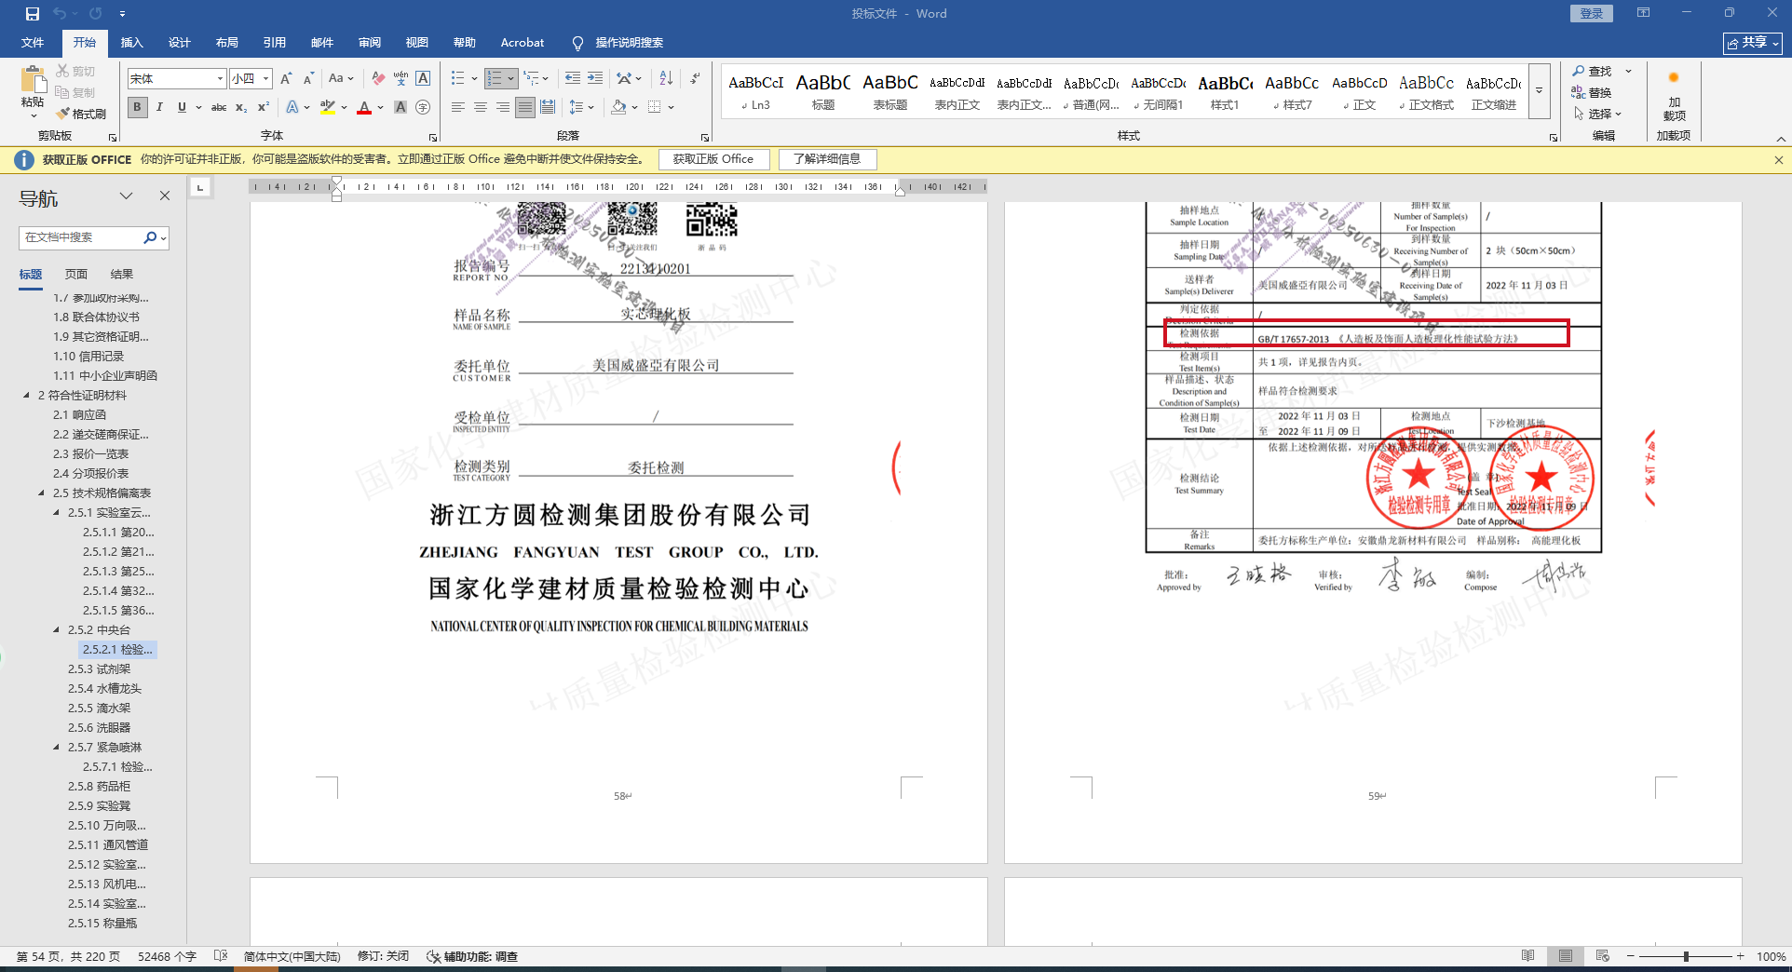Open the borders tool in the paragraph group
This screenshot has width=1792, height=972.
coord(655,107)
